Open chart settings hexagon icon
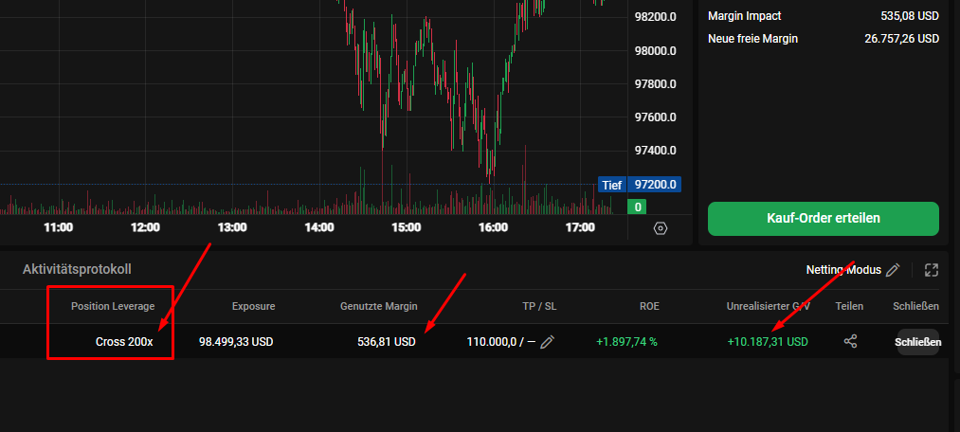Viewport: 960px width, 432px height. click(x=660, y=228)
